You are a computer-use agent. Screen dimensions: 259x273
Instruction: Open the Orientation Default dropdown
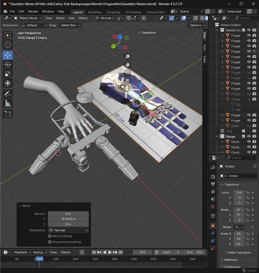[34, 25]
